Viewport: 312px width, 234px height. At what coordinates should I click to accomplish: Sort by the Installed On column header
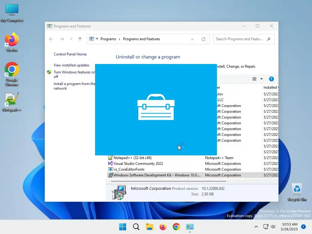pyautogui.click(x=271, y=87)
